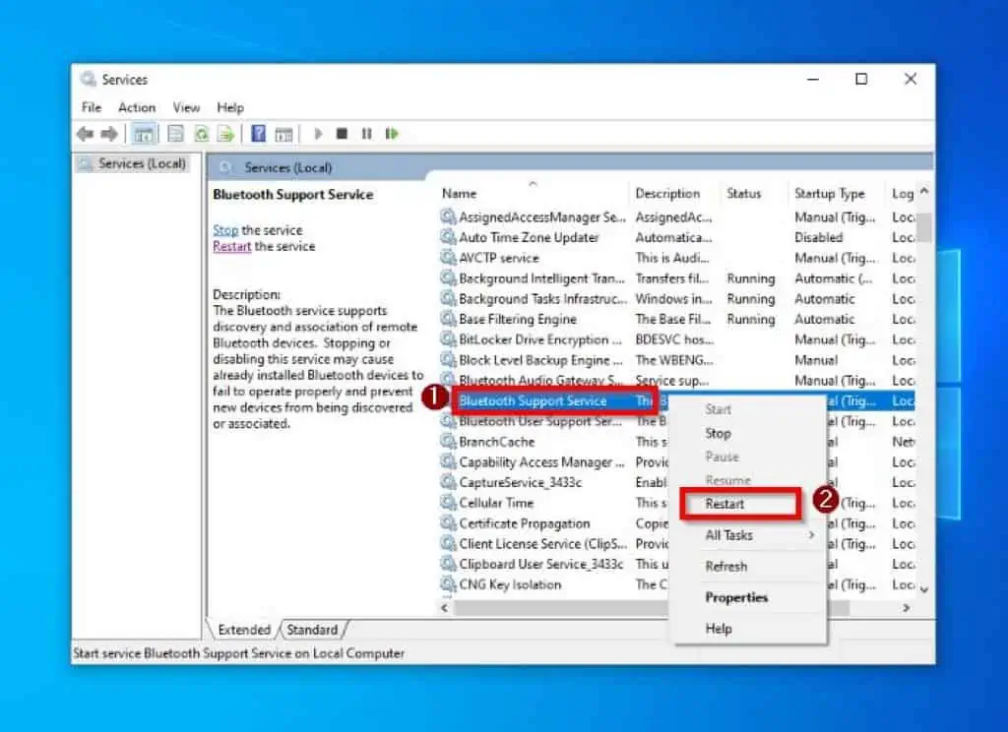
Task: Click the vertical scrollbar down arrow
Action: coord(924,589)
